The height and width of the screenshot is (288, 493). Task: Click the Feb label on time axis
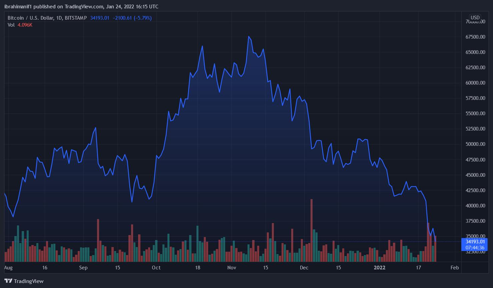point(455,268)
